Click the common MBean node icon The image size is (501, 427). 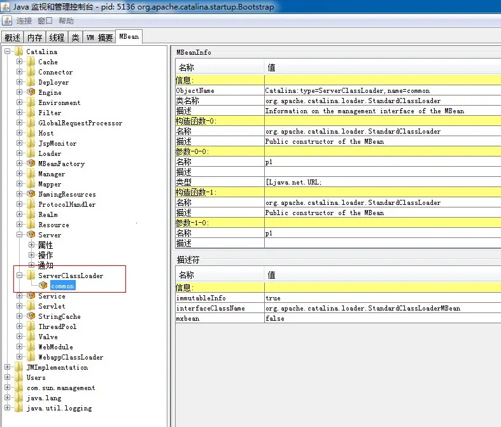[x=43, y=285]
